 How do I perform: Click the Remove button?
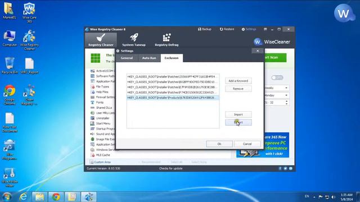pos(238,89)
